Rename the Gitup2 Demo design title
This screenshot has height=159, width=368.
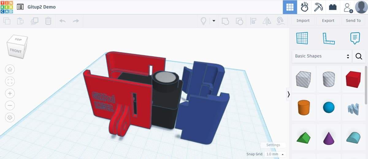tap(41, 7)
